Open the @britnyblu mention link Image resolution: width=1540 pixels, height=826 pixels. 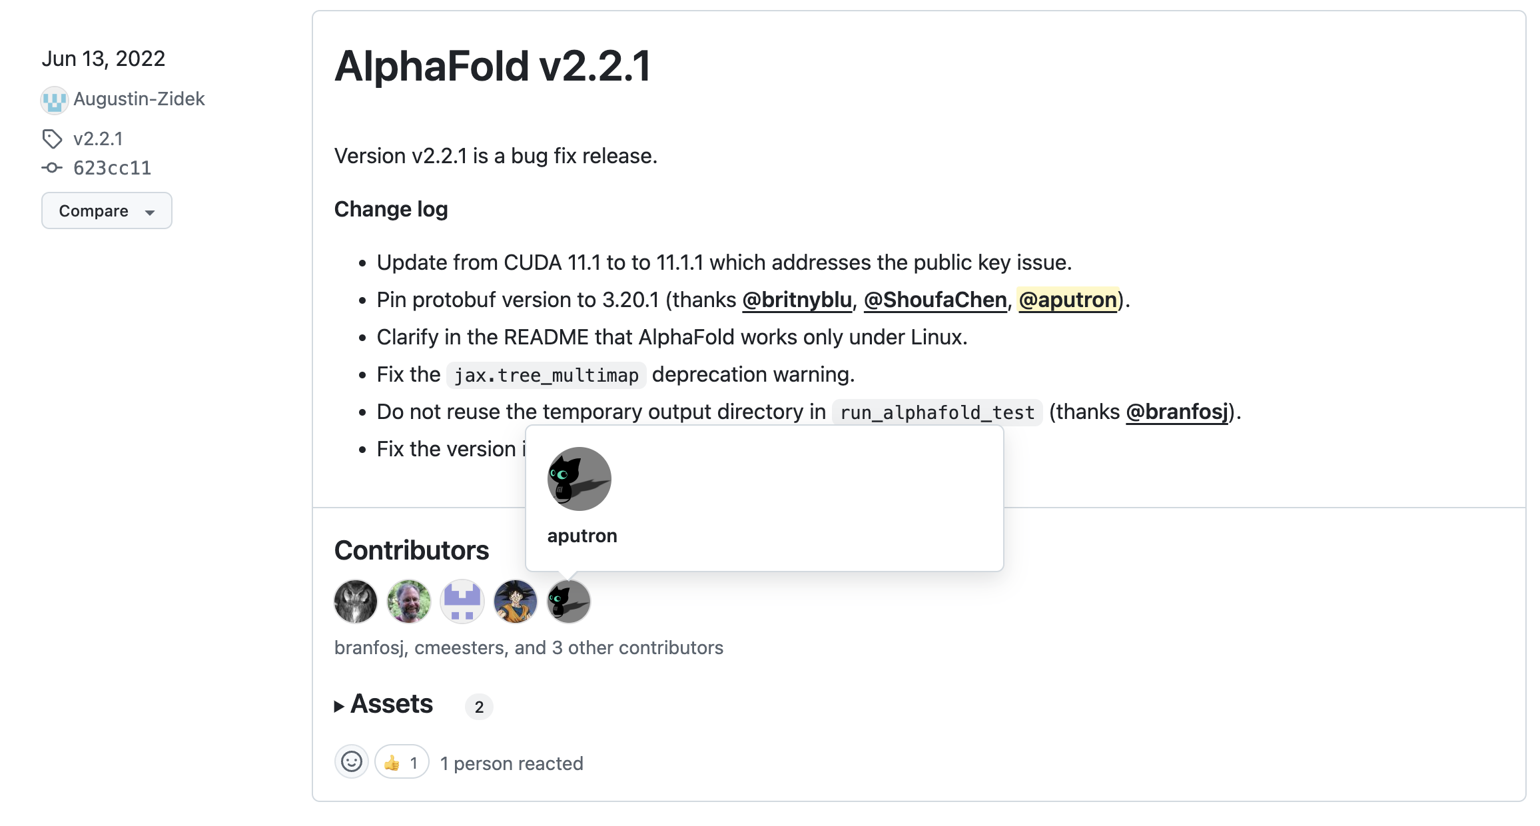pos(797,300)
